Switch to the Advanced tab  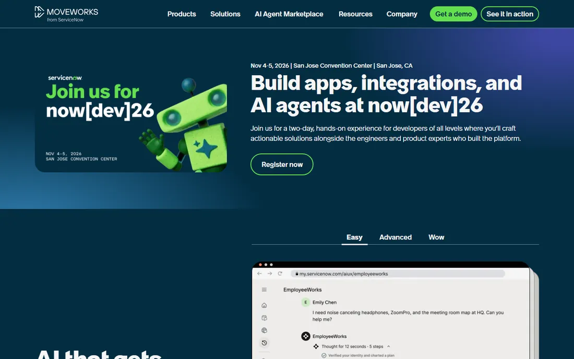coord(396,237)
